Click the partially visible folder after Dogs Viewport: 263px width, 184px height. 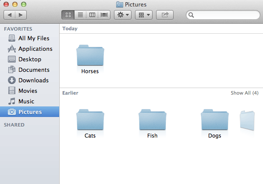pos(247,120)
